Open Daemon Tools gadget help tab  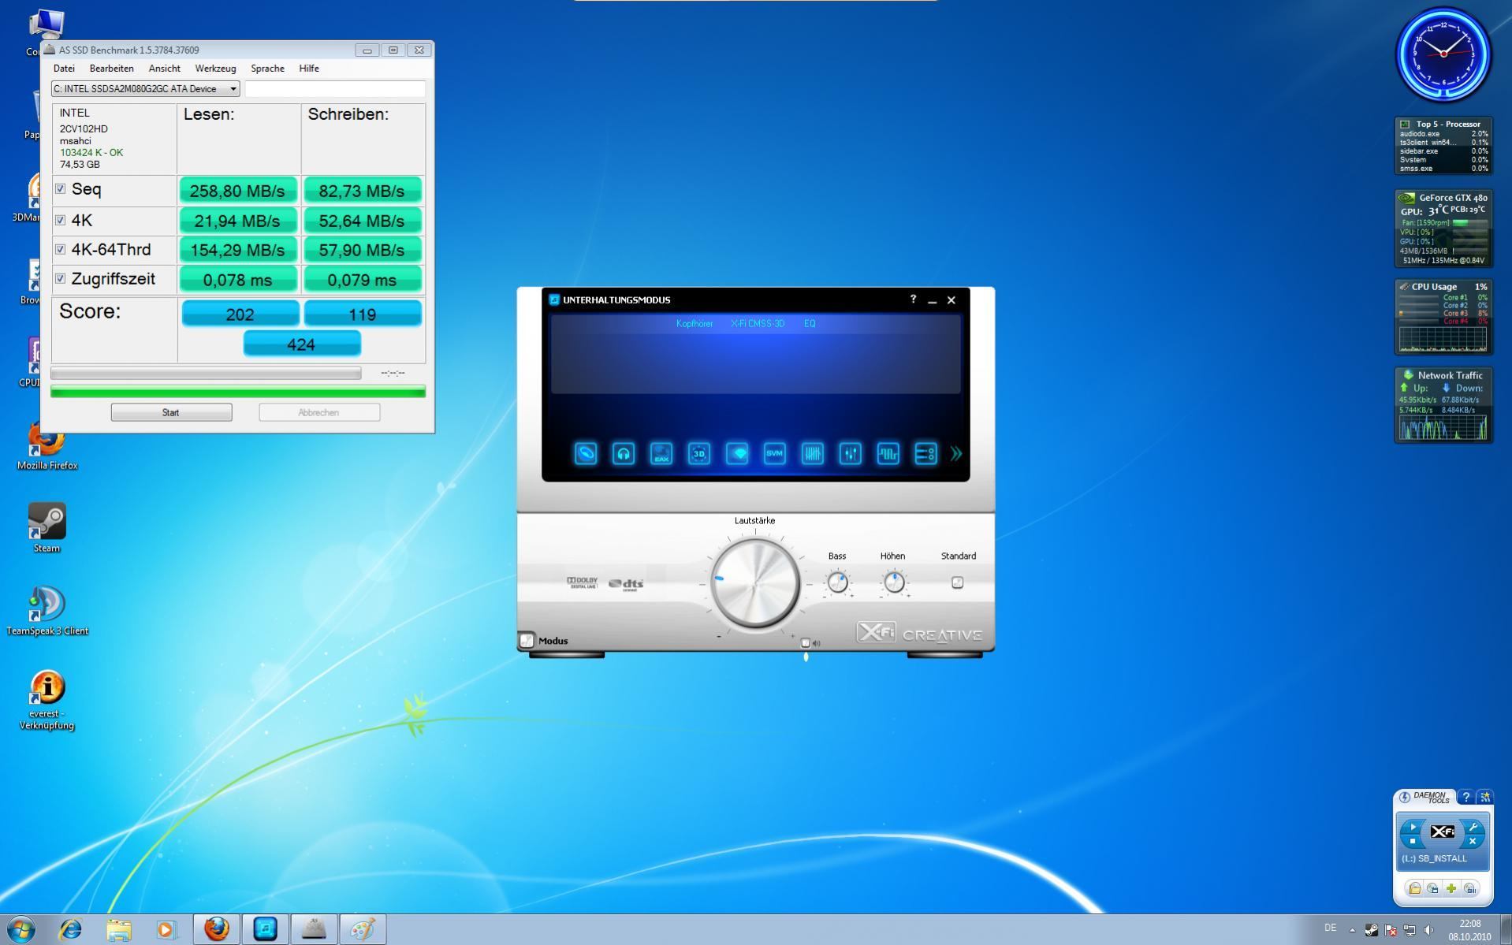[1466, 797]
